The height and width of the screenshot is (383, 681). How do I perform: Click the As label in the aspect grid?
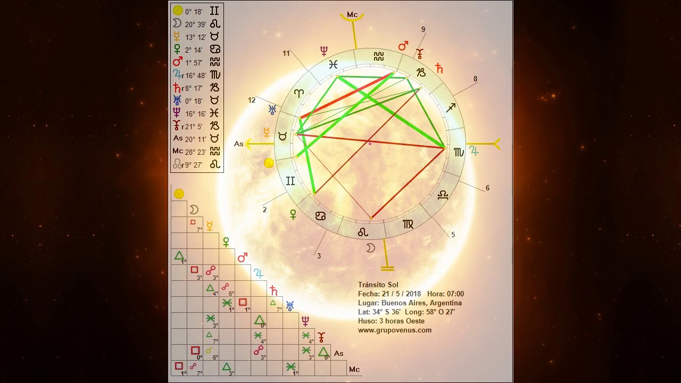point(338,353)
